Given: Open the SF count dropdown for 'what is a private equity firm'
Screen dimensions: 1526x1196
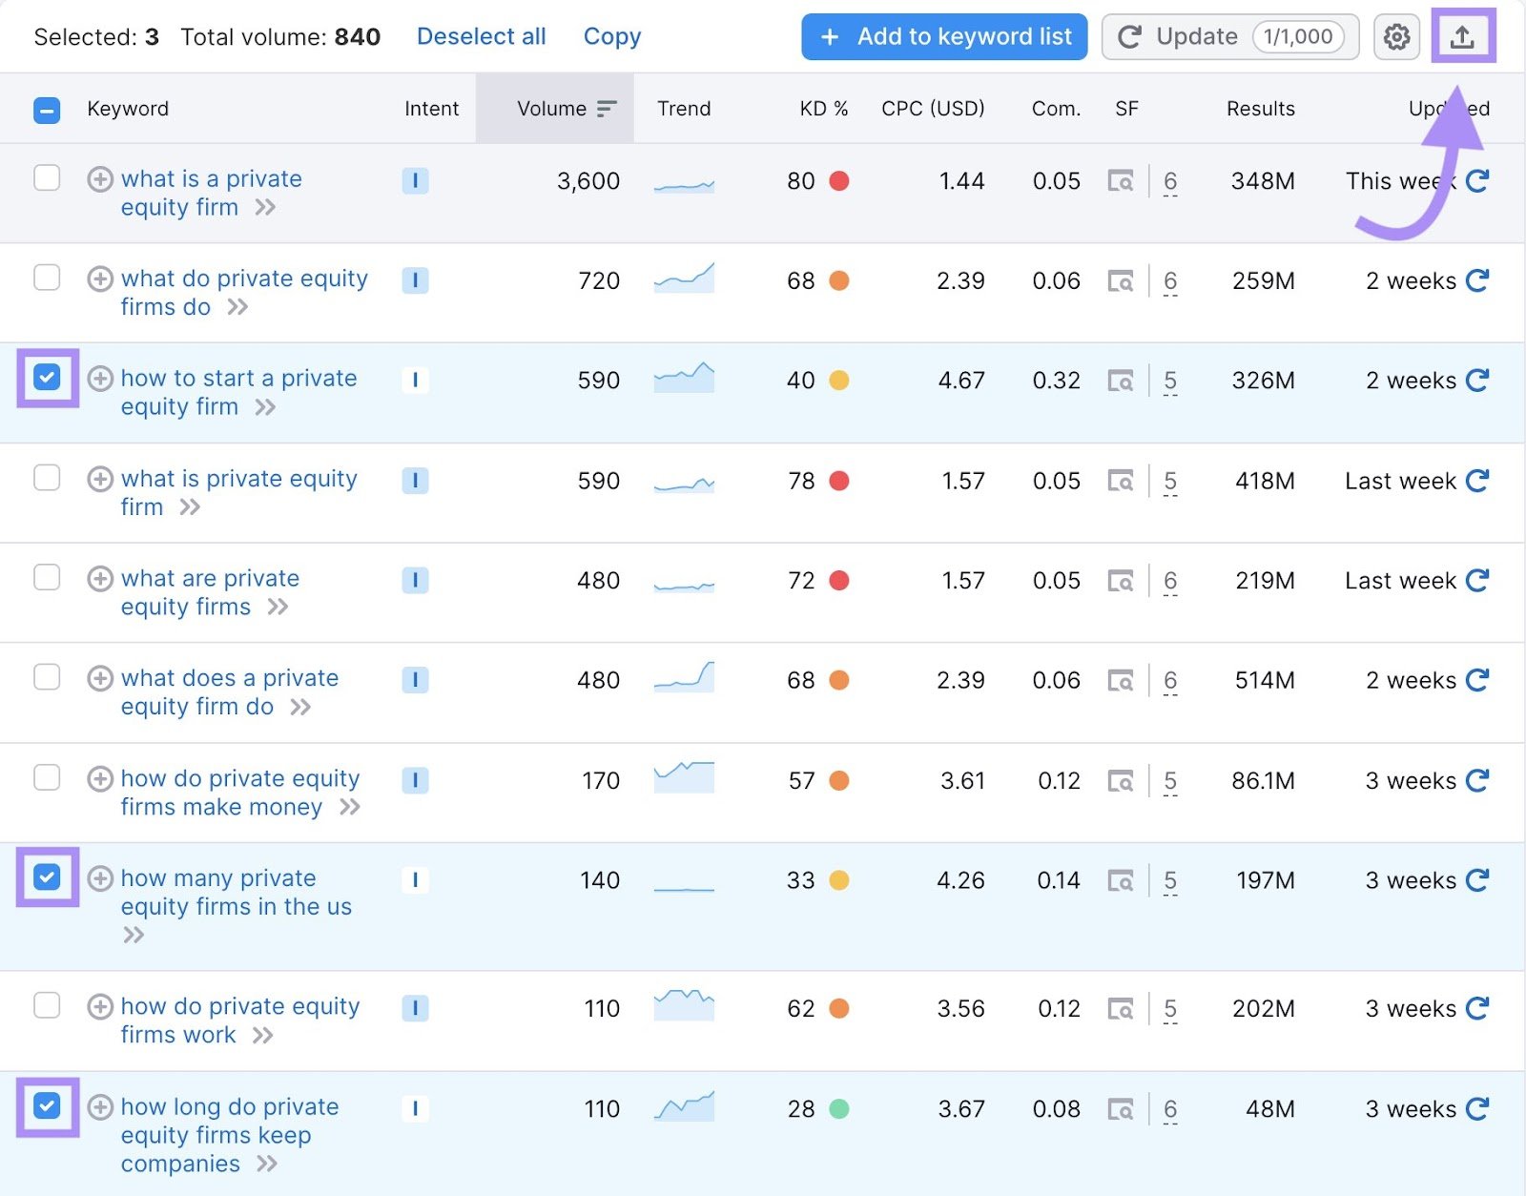Looking at the screenshot, I should click(1169, 181).
